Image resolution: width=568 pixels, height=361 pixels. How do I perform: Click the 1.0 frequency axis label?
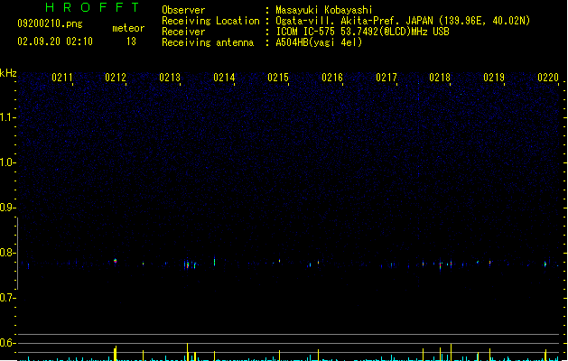point(6,162)
